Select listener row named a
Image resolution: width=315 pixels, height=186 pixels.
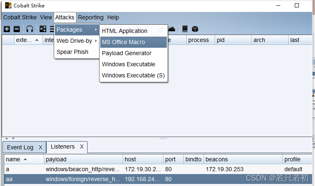tap(158, 170)
